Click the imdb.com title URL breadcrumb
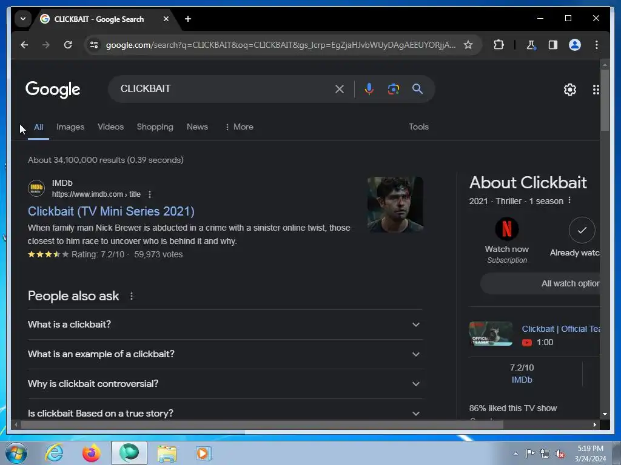Viewport: 621px width, 465px height. [96, 194]
